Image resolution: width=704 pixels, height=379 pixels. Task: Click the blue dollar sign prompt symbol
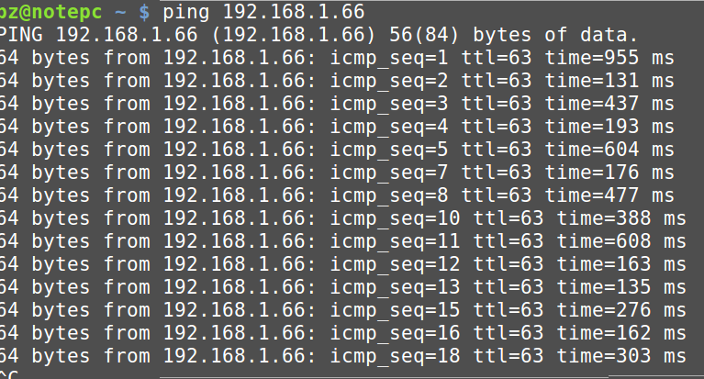pos(144,12)
